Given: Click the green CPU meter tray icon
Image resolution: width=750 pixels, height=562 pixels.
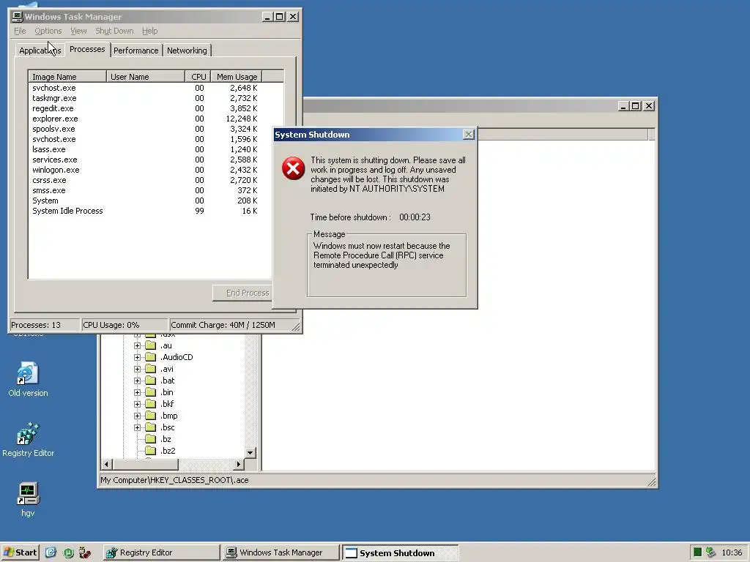Looking at the screenshot, I should [697, 552].
